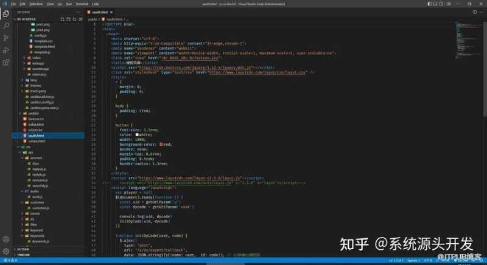The image size is (487, 265).
Task: Refresh the Explorer file tree
Action: click(74, 19)
